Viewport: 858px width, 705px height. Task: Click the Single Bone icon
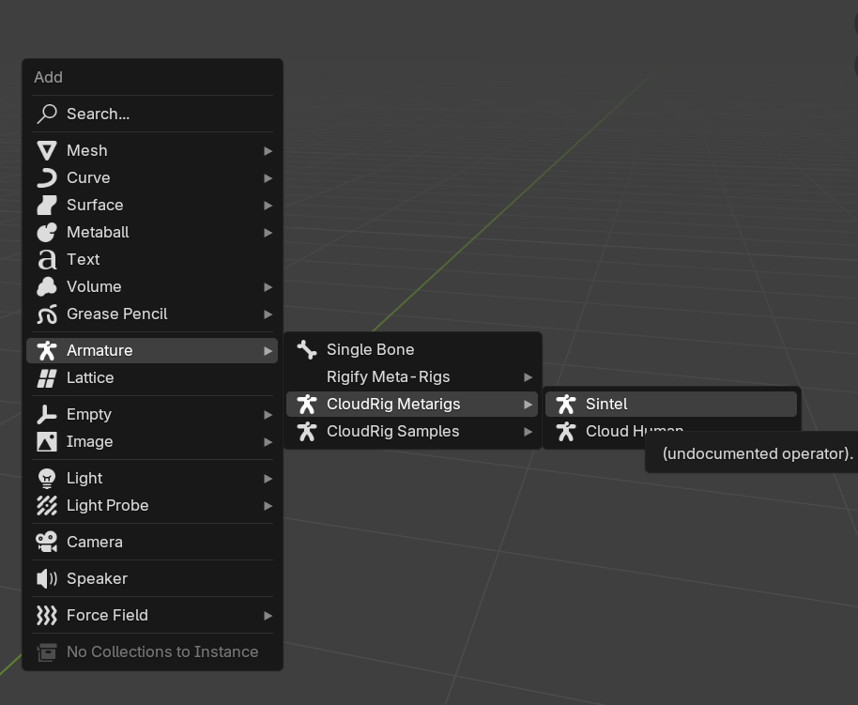pyautogui.click(x=307, y=350)
